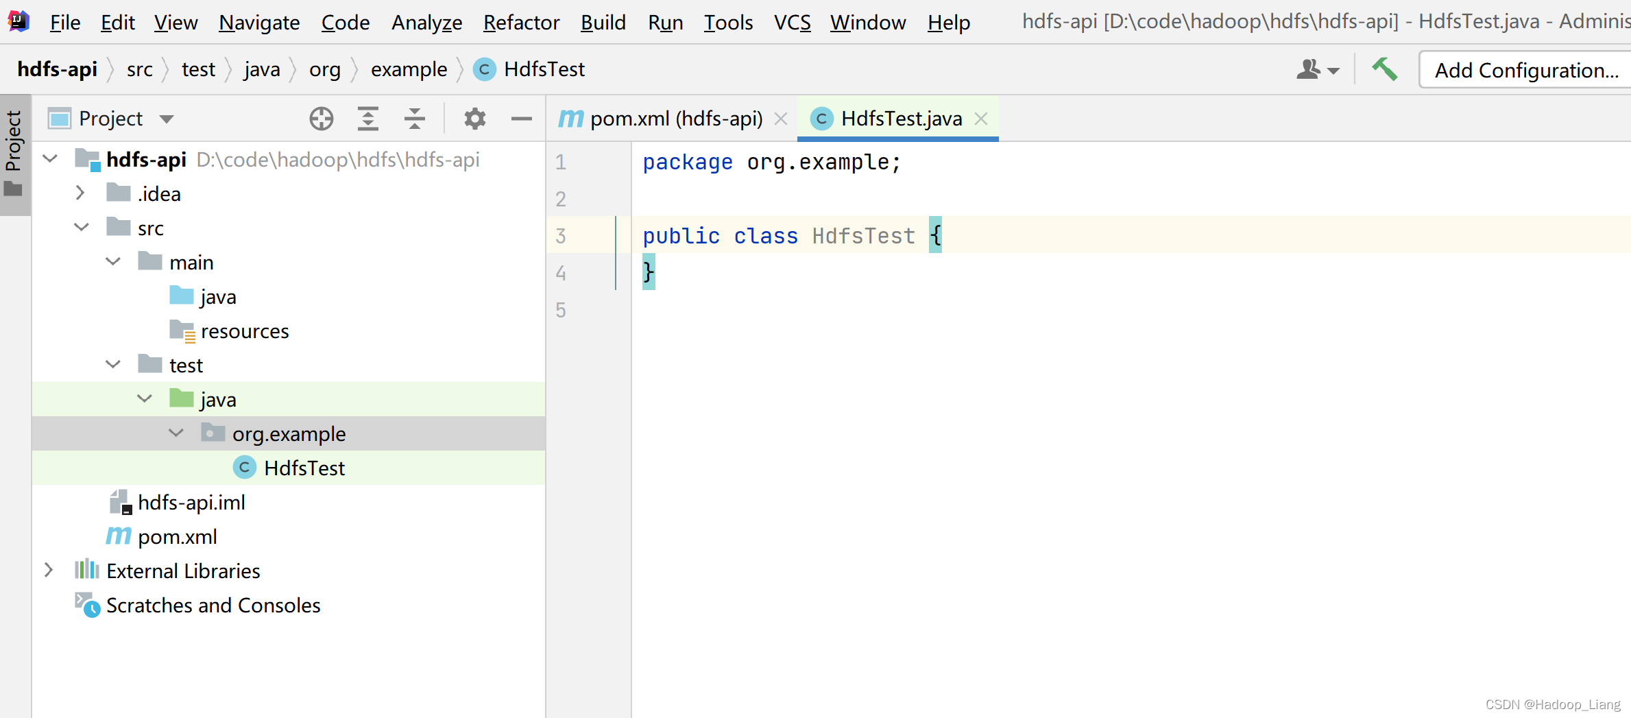The image size is (1631, 718).
Task: Collapse the hdfs-api root node
Action: 50,159
